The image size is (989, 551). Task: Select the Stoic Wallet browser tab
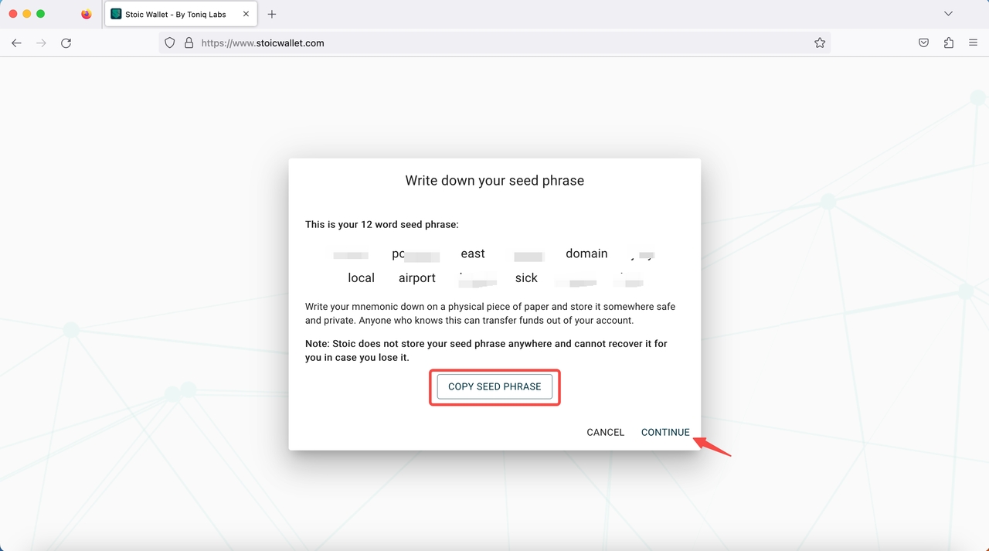pyautogui.click(x=175, y=14)
